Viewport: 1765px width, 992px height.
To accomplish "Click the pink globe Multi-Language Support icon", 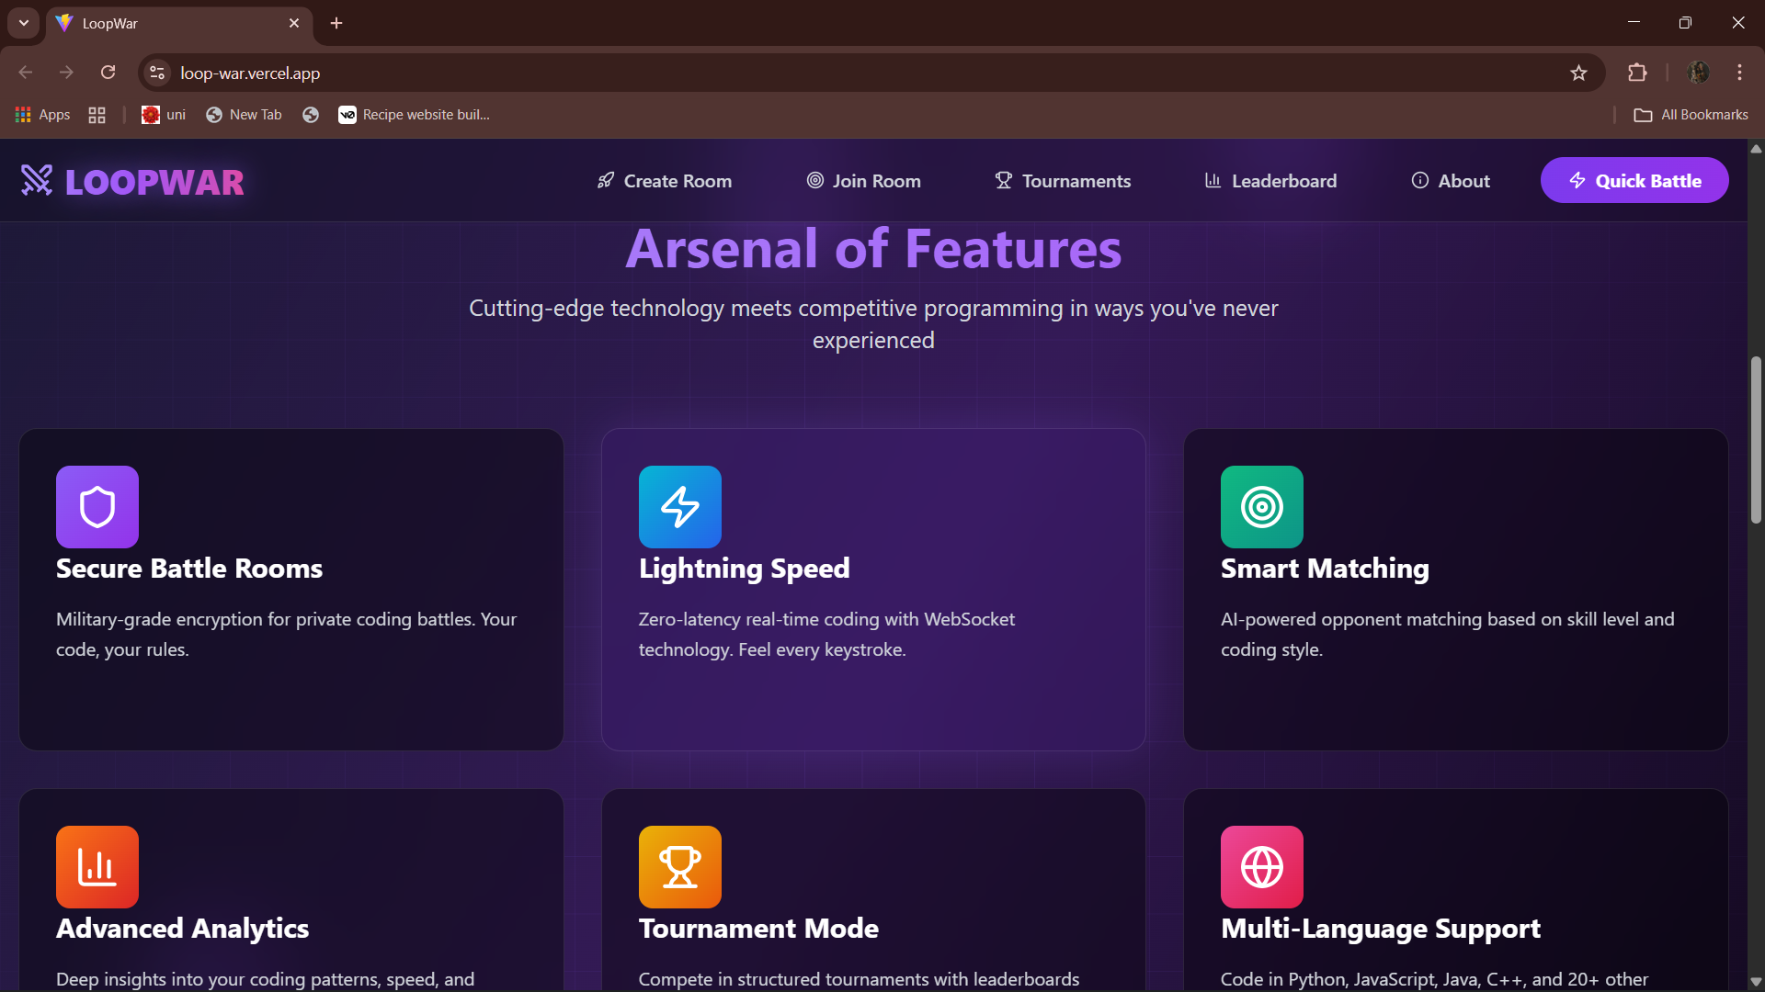I will click(x=1262, y=867).
